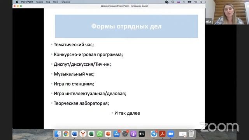This screenshot has height=140, width=249.
Task: Click the screen mirroring icon in menu bar
Action: [196, 2]
